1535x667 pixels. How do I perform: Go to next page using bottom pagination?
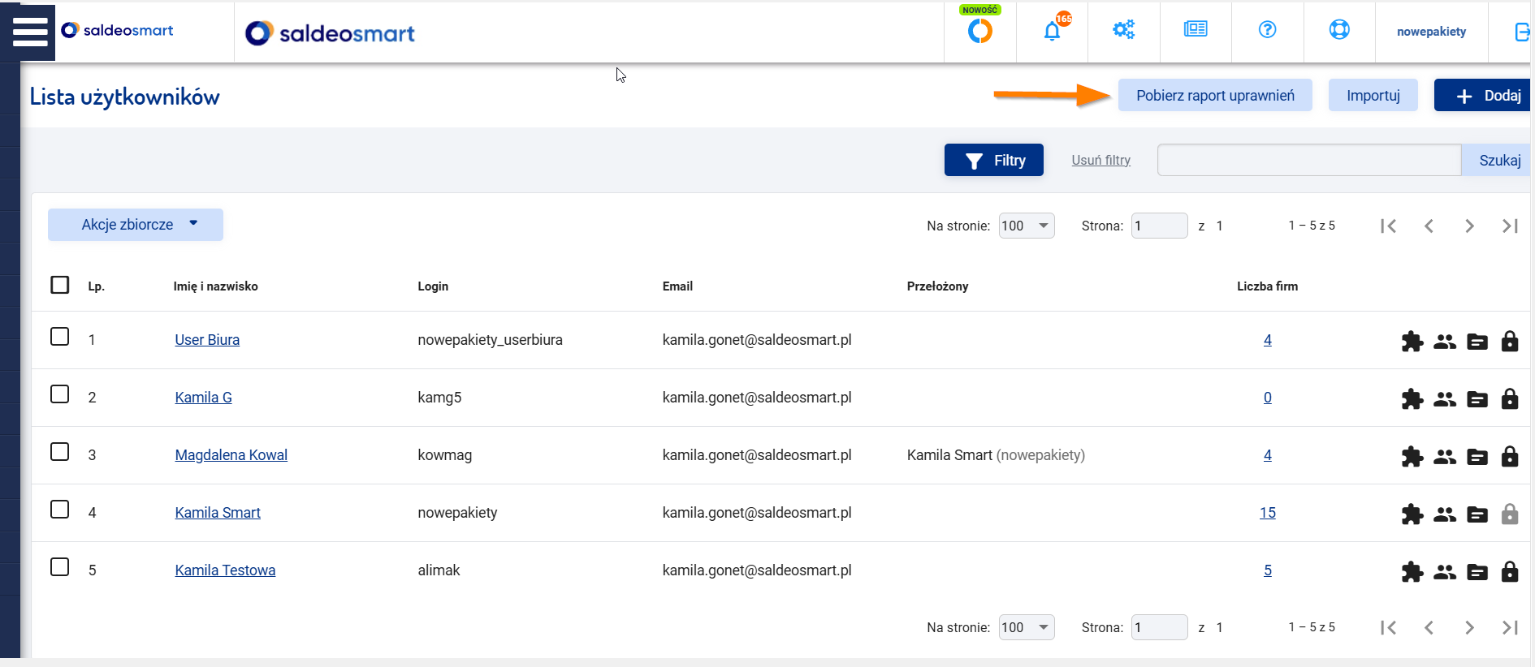(1469, 627)
